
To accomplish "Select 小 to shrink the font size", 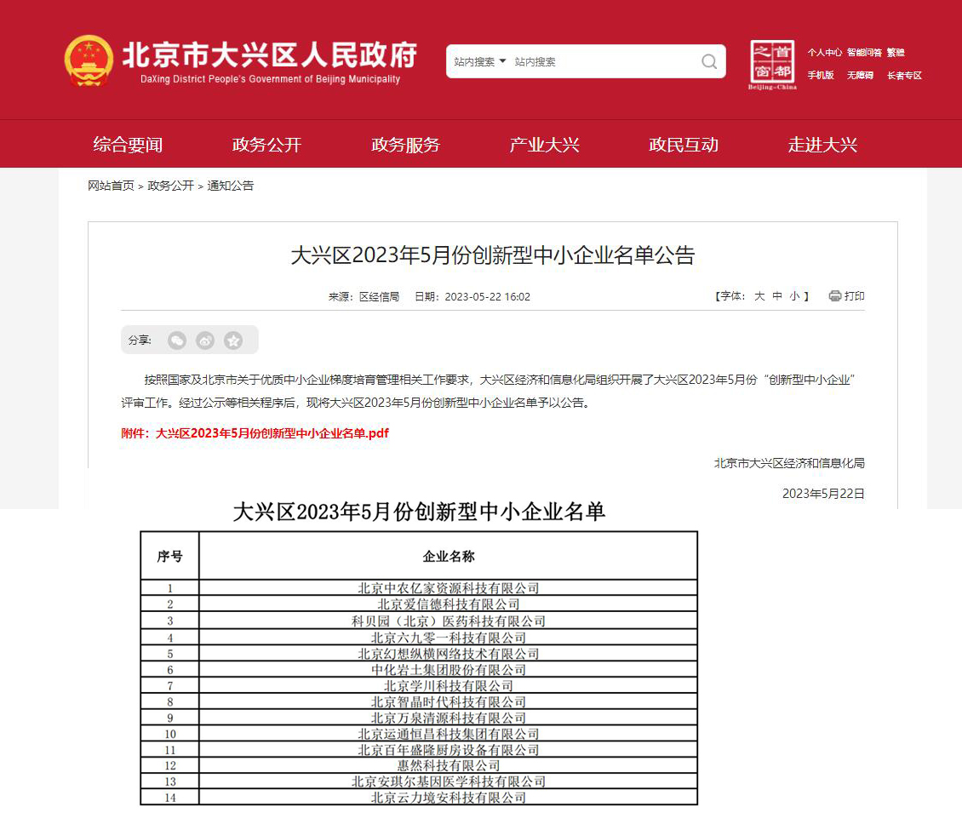I will pos(797,296).
